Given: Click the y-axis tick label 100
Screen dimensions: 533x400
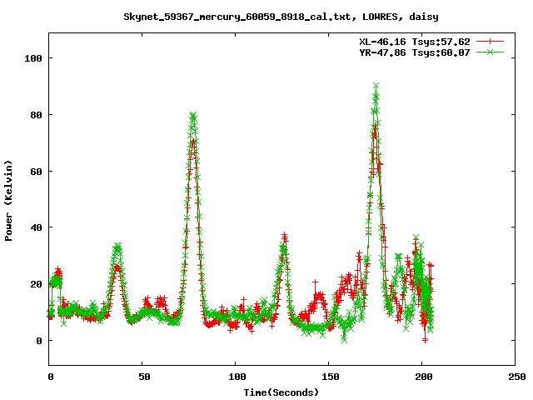Looking at the screenshot, I should (33, 58).
